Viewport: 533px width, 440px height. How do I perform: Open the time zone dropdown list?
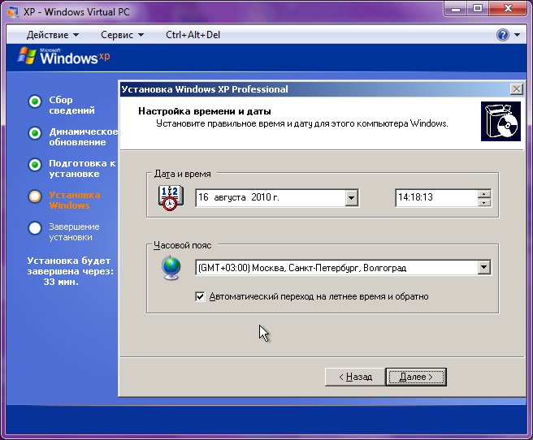(483, 268)
